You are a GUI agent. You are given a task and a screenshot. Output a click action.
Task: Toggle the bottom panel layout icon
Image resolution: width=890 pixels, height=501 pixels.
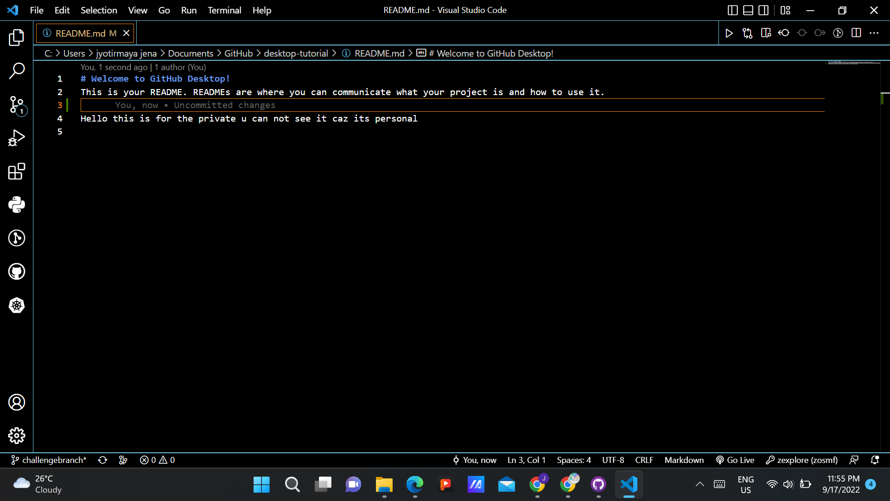click(x=748, y=10)
